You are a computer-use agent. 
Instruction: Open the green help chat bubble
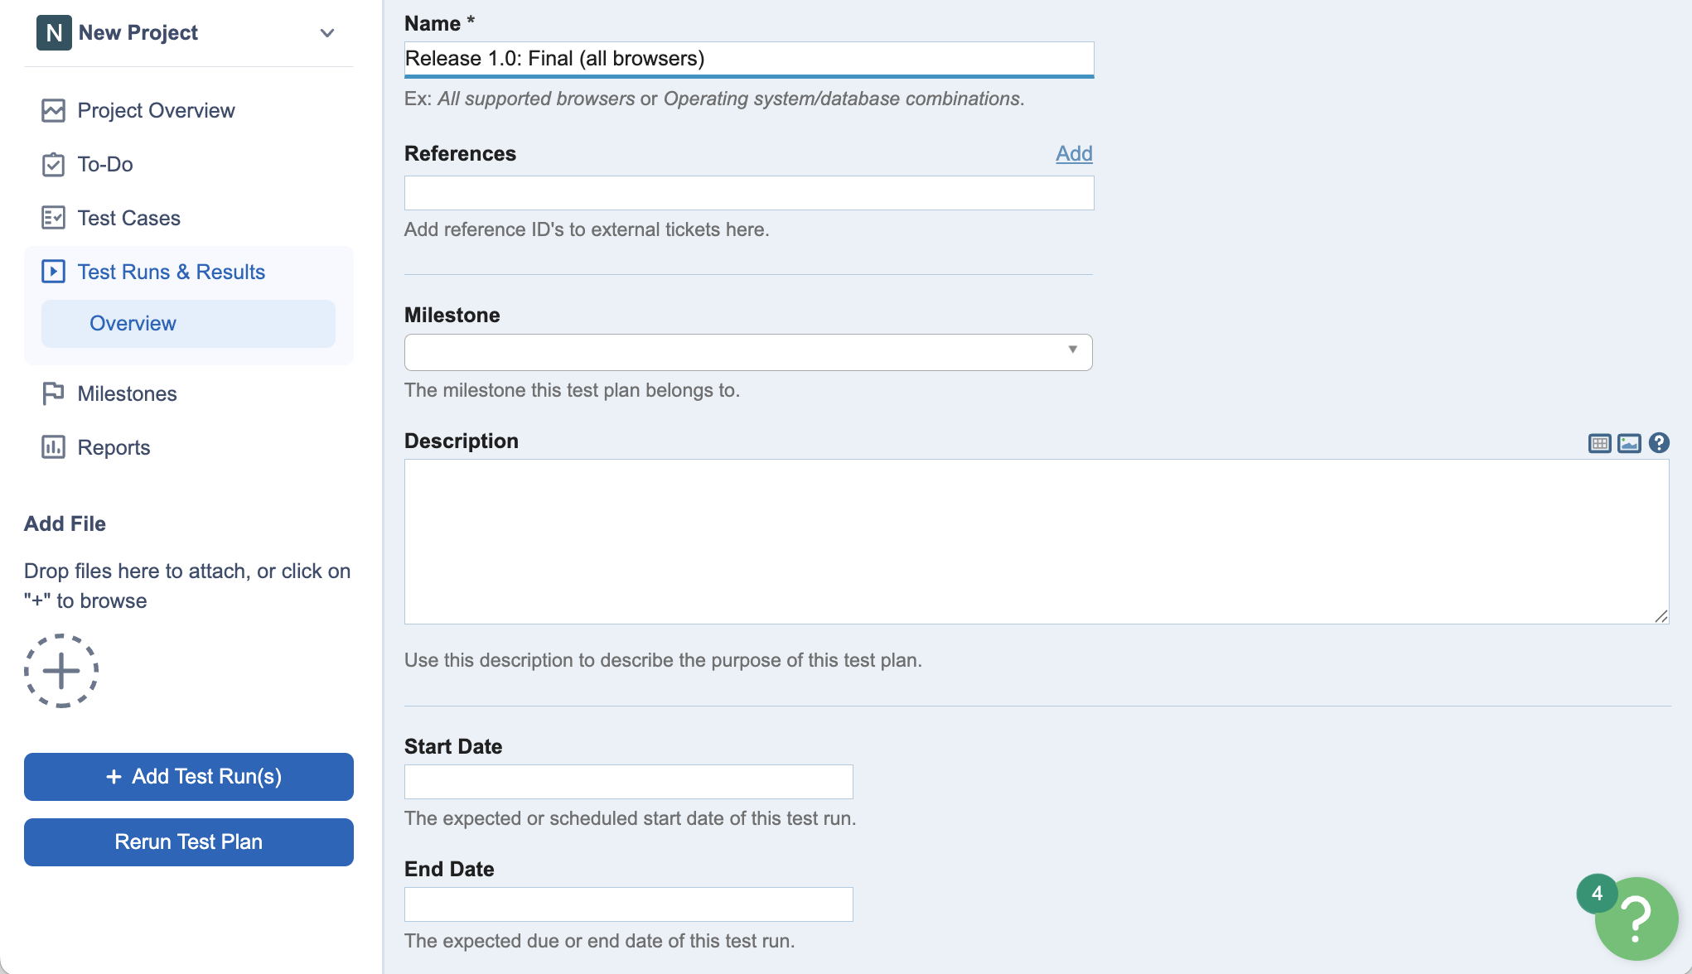(x=1636, y=918)
